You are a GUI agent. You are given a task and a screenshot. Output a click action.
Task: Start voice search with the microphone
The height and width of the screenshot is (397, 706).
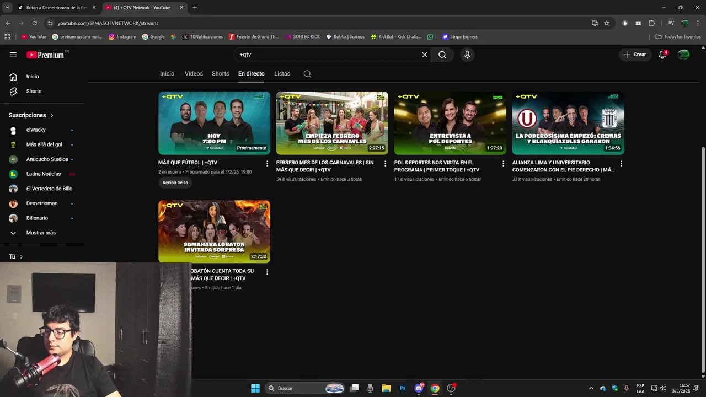click(x=467, y=55)
